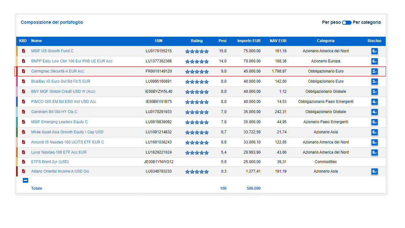Click the risk 6/7 badge for BNPP Easy Low Cbn
The height and width of the screenshot is (228, 405).
click(375, 61)
